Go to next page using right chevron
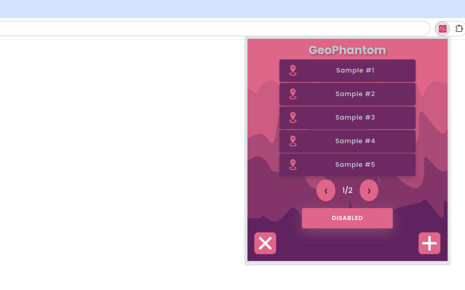This screenshot has height=290, width=465. pyautogui.click(x=369, y=190)
